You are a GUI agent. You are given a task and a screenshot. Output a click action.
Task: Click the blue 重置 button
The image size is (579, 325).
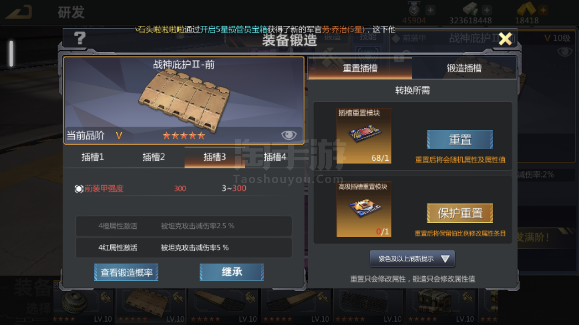point(460,140)
